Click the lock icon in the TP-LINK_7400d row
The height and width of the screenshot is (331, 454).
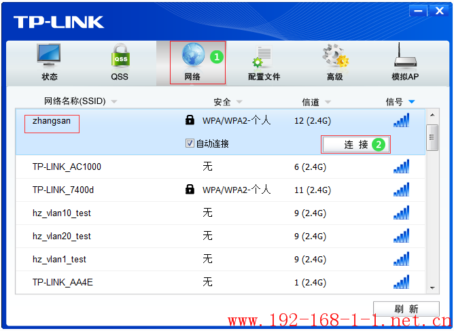[x=190, y=189]
